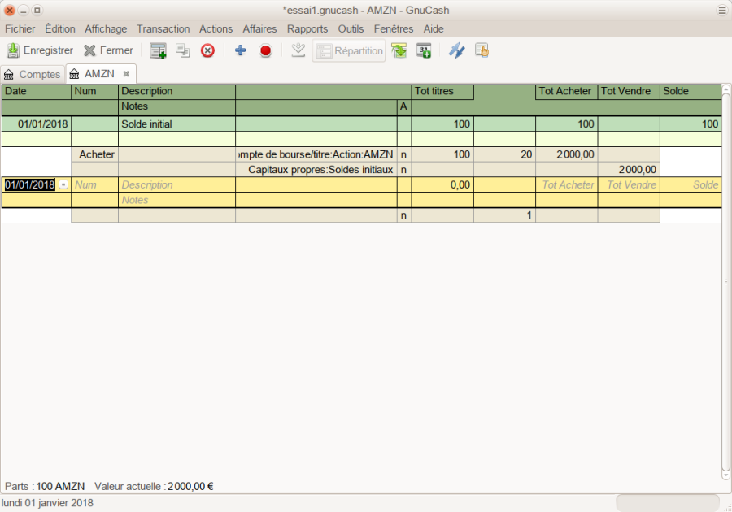
Task: Click the Enregistrer save icon
Action: point(13,50)
